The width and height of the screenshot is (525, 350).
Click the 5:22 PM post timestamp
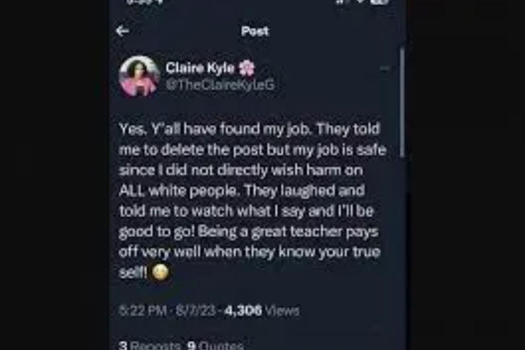point(143,311)
